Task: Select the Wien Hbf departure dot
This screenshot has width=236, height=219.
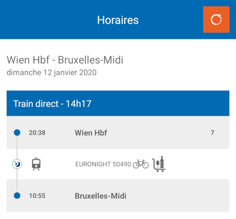Action: click(x=17, y=132)
